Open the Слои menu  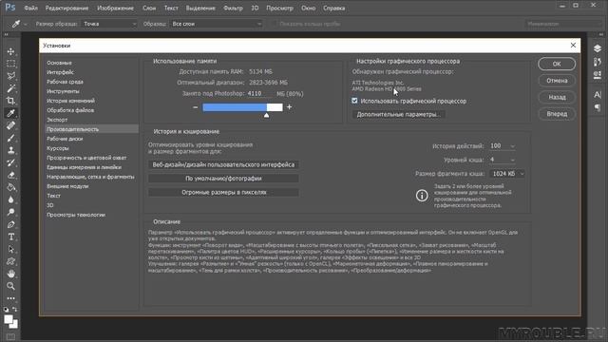[149, 9]
